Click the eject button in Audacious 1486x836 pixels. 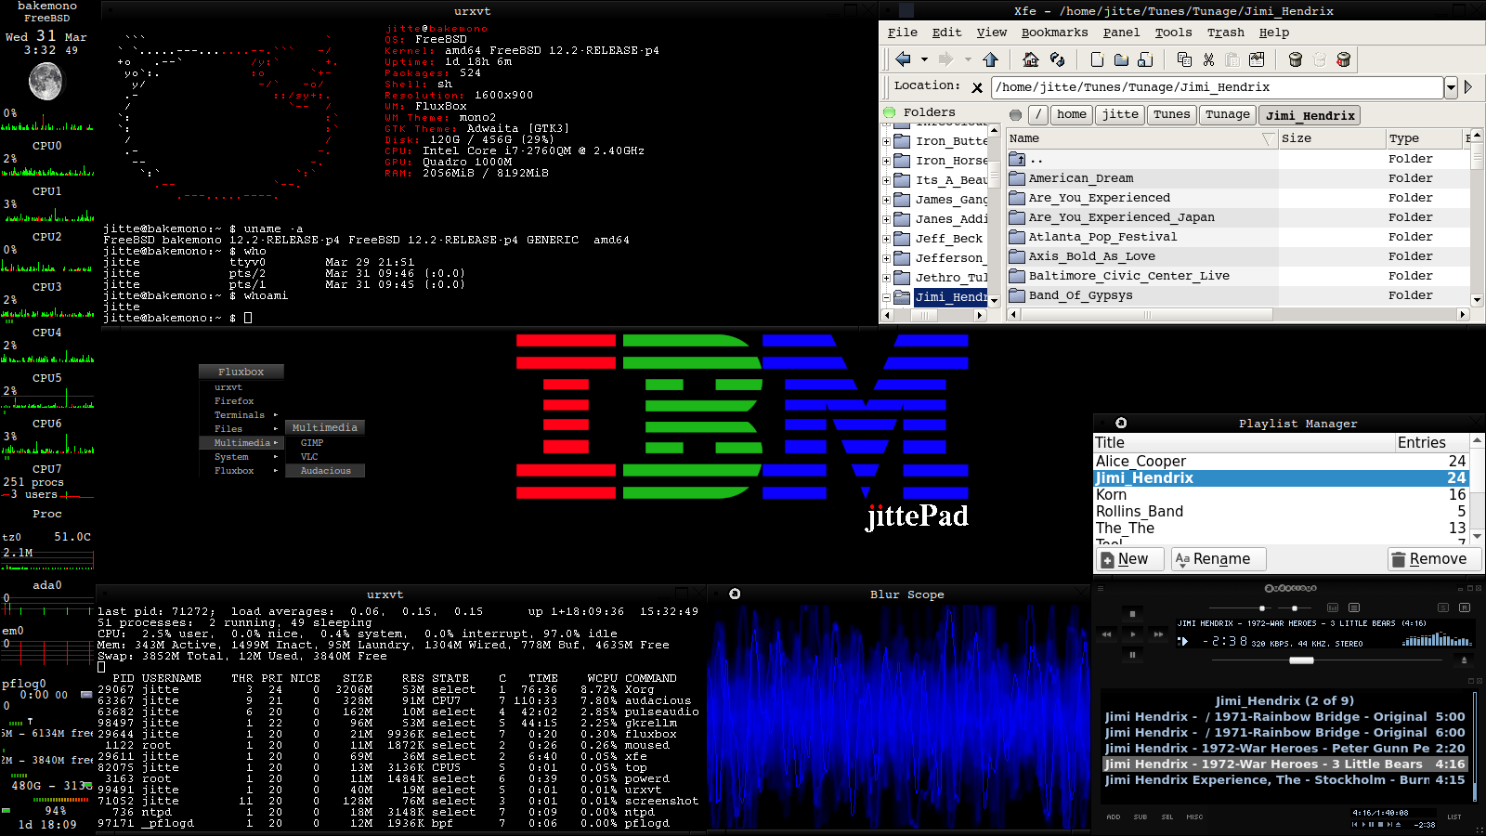(1464, 660)
